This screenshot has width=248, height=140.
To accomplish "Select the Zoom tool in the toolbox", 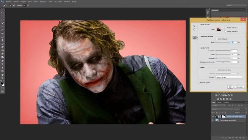I will coord(2,78).
